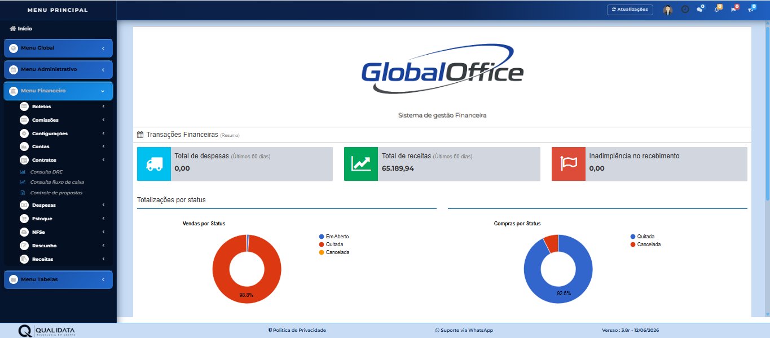Click the flag alerts icon in header
The height and width of the screenshot is (338, 770).
coord(734,9)
